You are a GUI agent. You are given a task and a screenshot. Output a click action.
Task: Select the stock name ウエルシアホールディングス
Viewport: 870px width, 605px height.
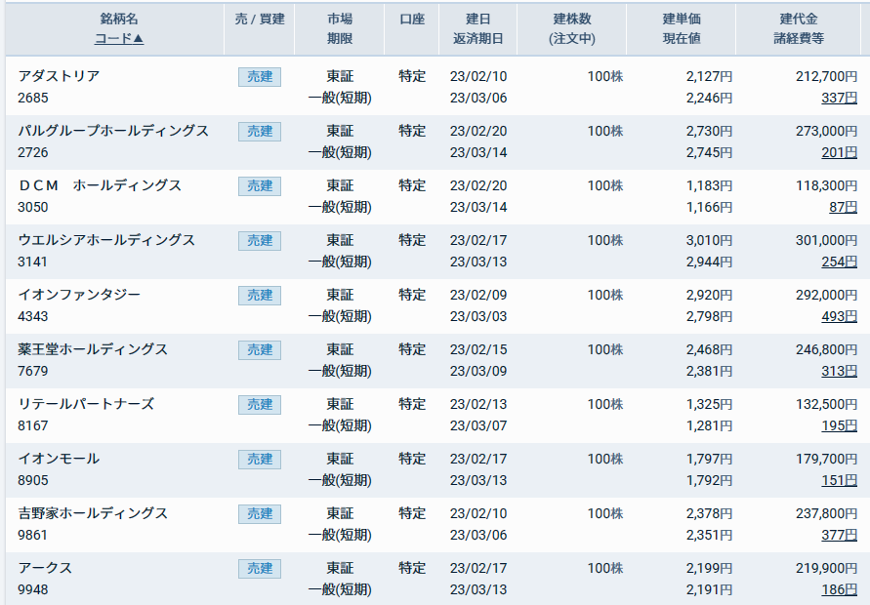click(106, 240)
